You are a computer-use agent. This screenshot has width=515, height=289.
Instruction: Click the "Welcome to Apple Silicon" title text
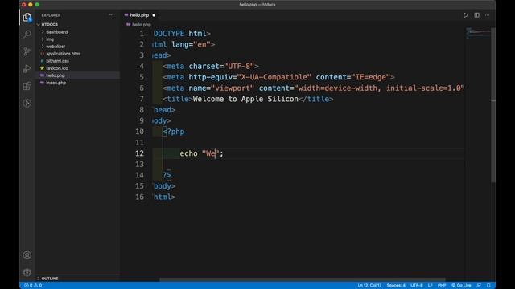[245, 99]
